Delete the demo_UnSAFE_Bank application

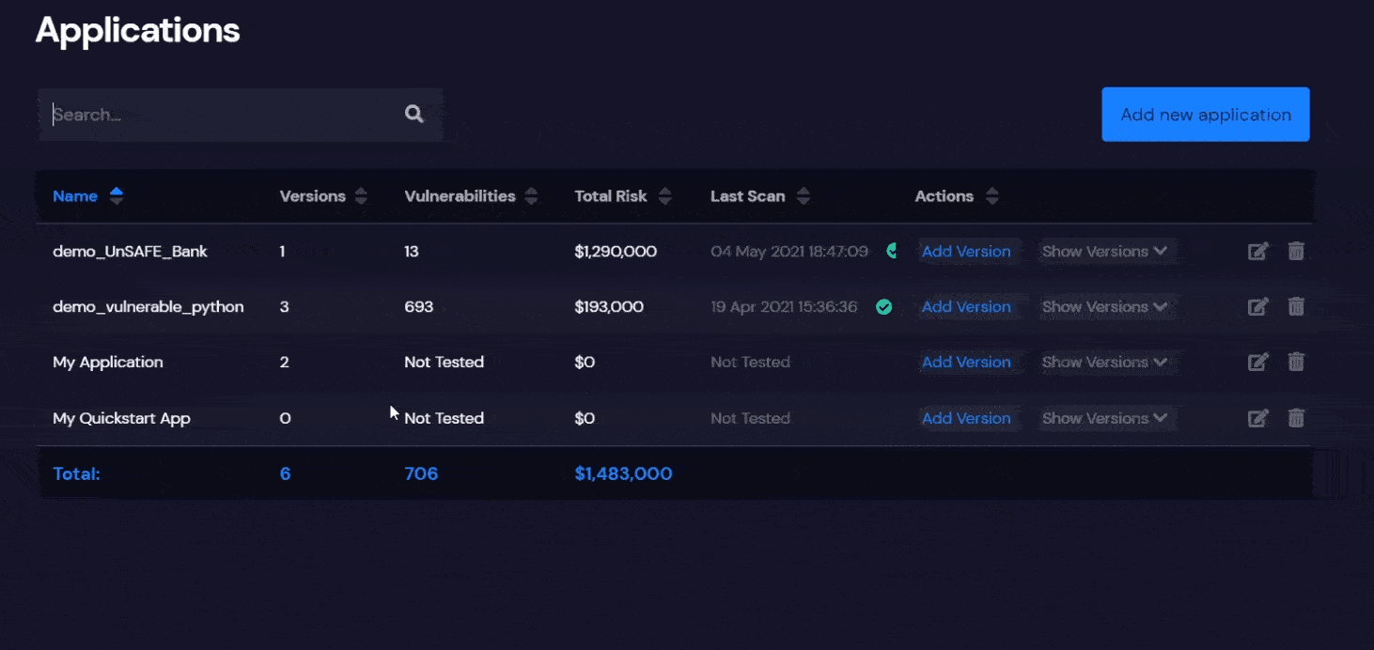tap(1296, 252)
